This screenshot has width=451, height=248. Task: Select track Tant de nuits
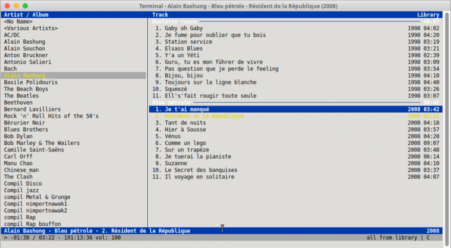(x=296, y=123)
